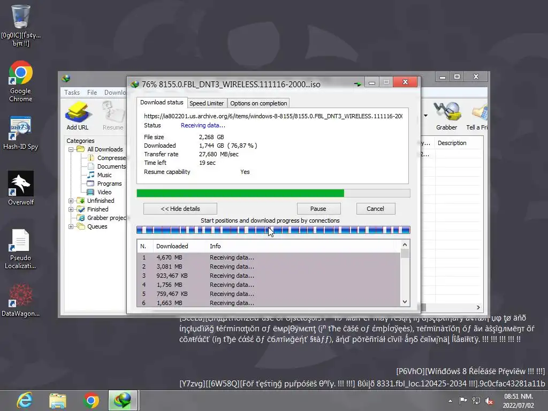This screenshot has width=548, height=411.
Task: Click the Downloaded column header in connections list
Action: tap(179, 246)
